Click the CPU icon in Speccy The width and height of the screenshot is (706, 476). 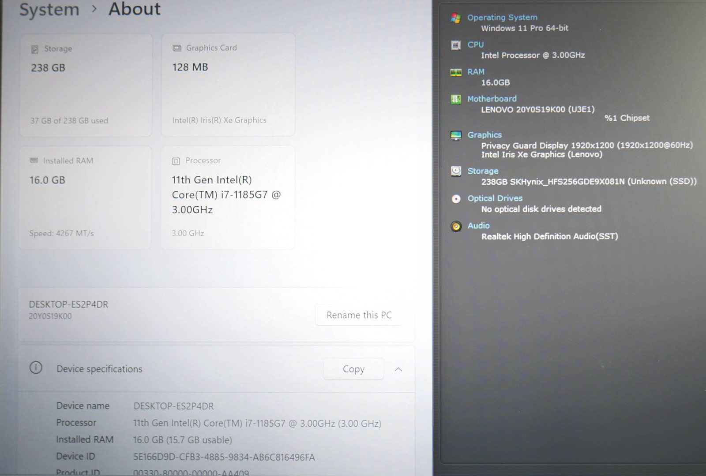[x=456, y=45]
